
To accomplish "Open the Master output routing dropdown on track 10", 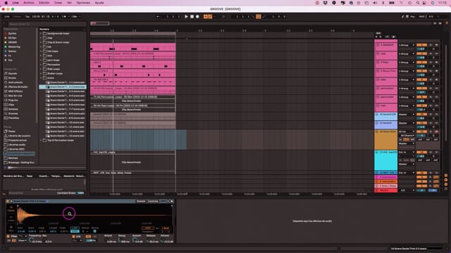I will pyautogui.click(x=406, y=115).
